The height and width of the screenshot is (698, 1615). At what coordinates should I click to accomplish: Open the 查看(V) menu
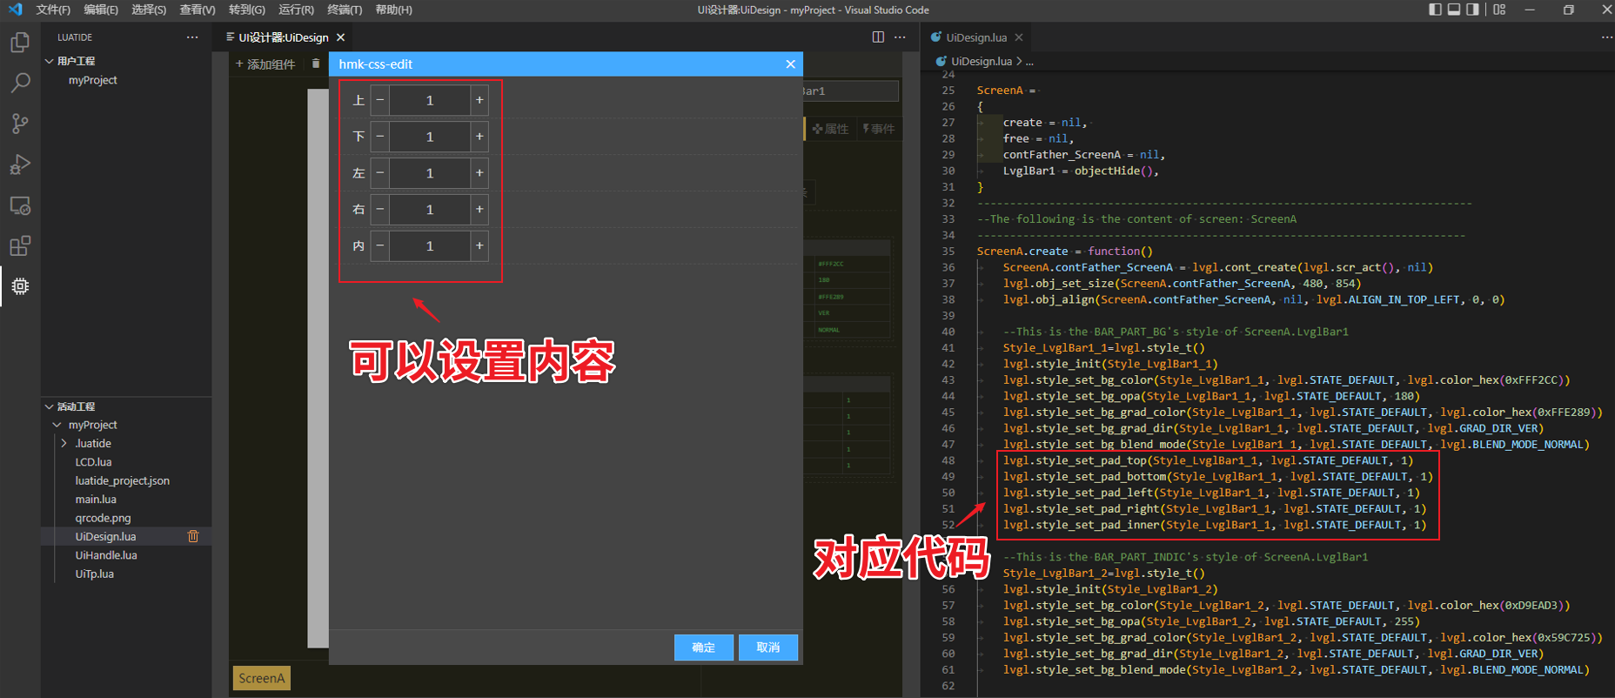tap(198, 10)
